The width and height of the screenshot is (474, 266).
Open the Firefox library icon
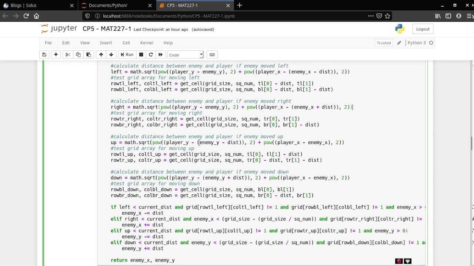(x=438, y=16)
